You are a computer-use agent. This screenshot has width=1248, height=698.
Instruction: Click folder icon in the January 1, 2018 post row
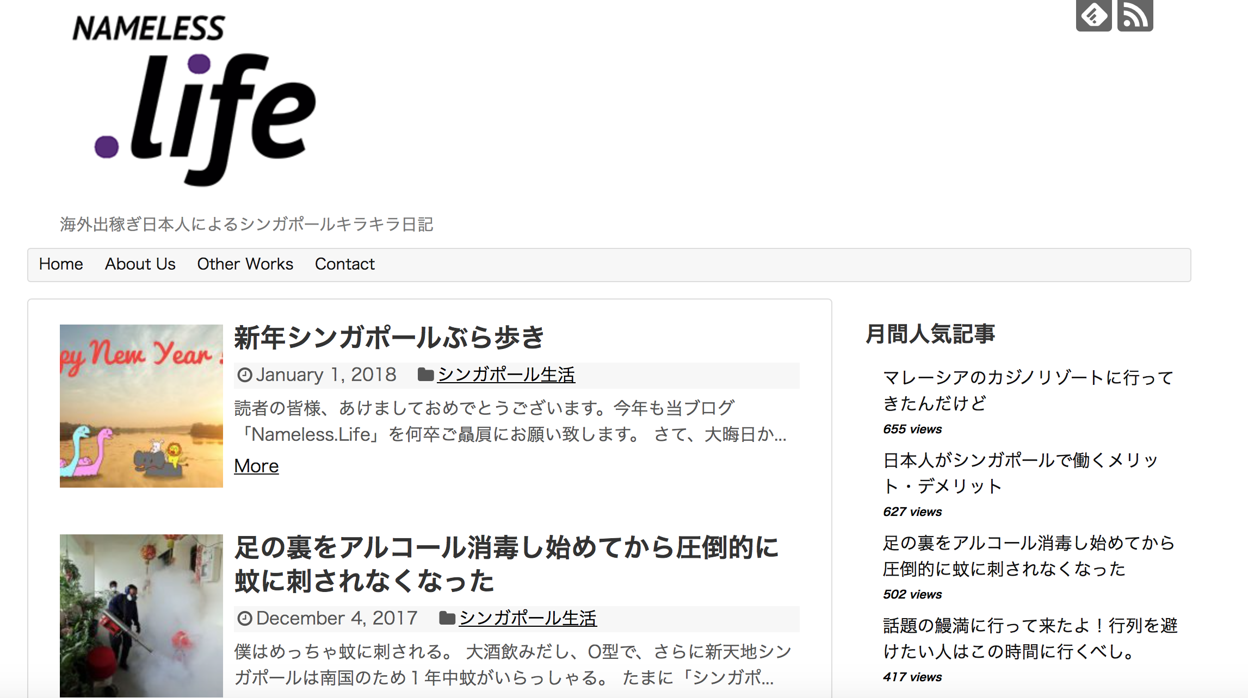click(x=425, y=375)
